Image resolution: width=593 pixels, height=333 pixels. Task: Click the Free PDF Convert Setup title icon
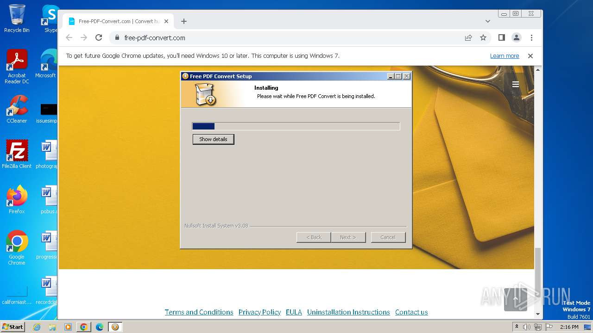click(185, 76)
